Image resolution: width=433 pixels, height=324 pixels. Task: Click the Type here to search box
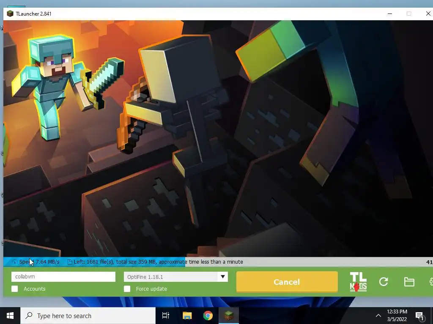(x=88, y=316)
